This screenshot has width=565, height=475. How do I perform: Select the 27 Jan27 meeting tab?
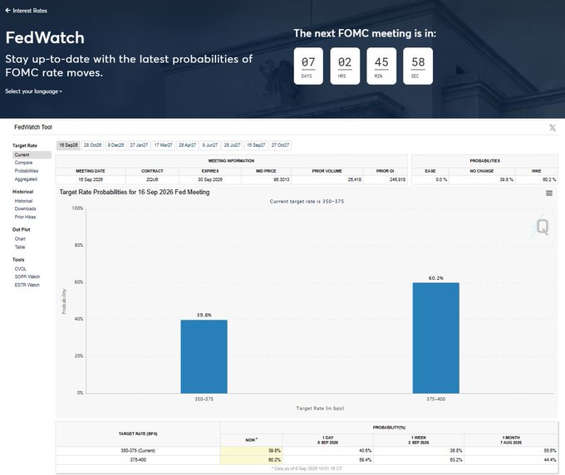[139, 145]
